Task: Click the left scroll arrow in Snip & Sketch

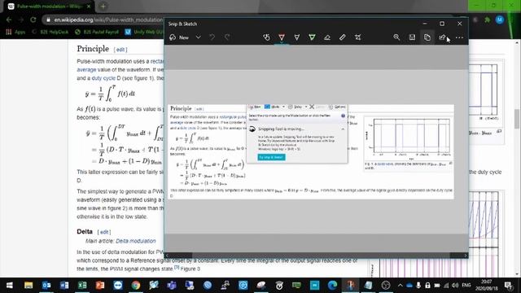Action: tap(167, 255)
